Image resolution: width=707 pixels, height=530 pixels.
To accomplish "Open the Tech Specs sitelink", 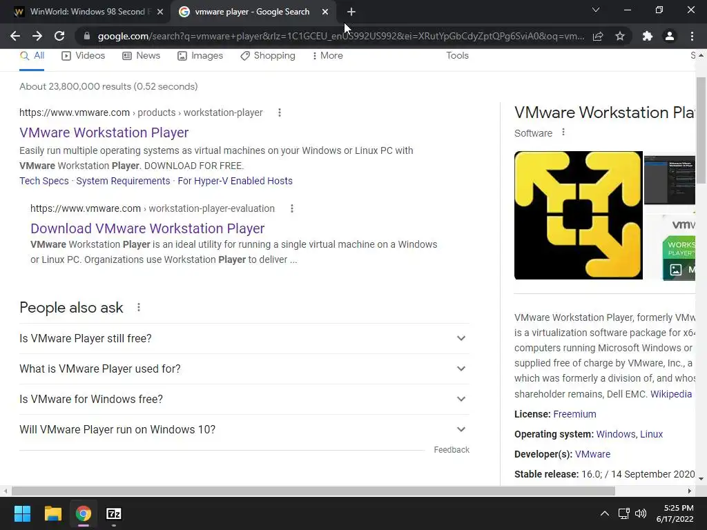I will (x=44, y=181).
